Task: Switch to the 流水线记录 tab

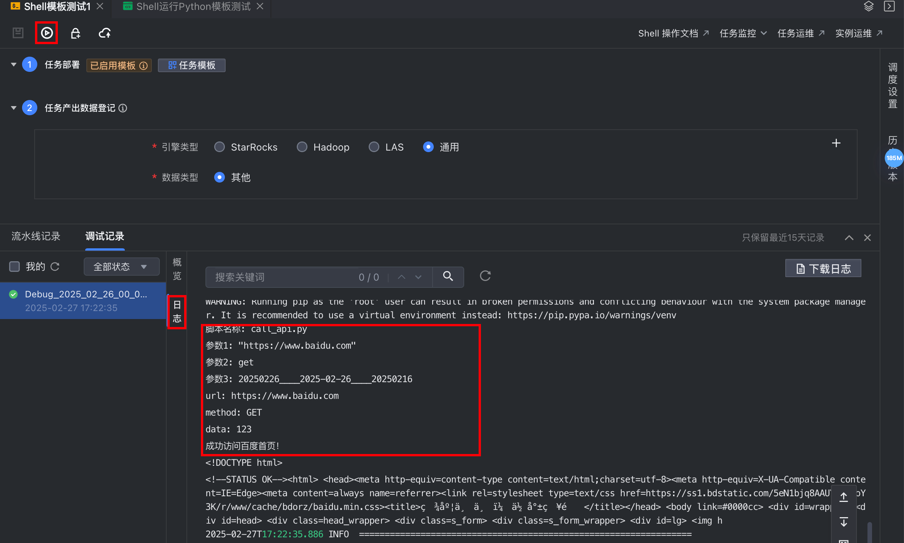Action: (36, 237)
